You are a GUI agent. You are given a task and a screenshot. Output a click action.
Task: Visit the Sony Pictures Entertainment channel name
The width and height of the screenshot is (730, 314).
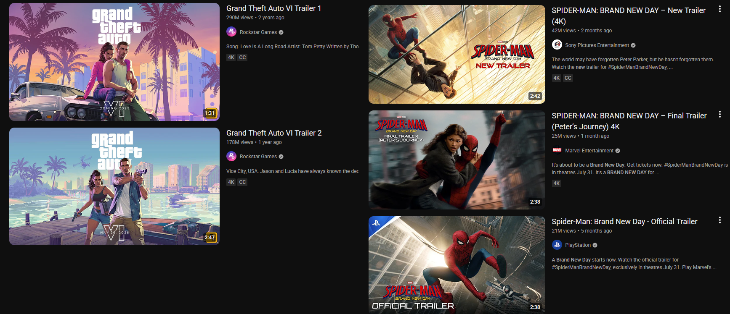click(x=597, y=45)
